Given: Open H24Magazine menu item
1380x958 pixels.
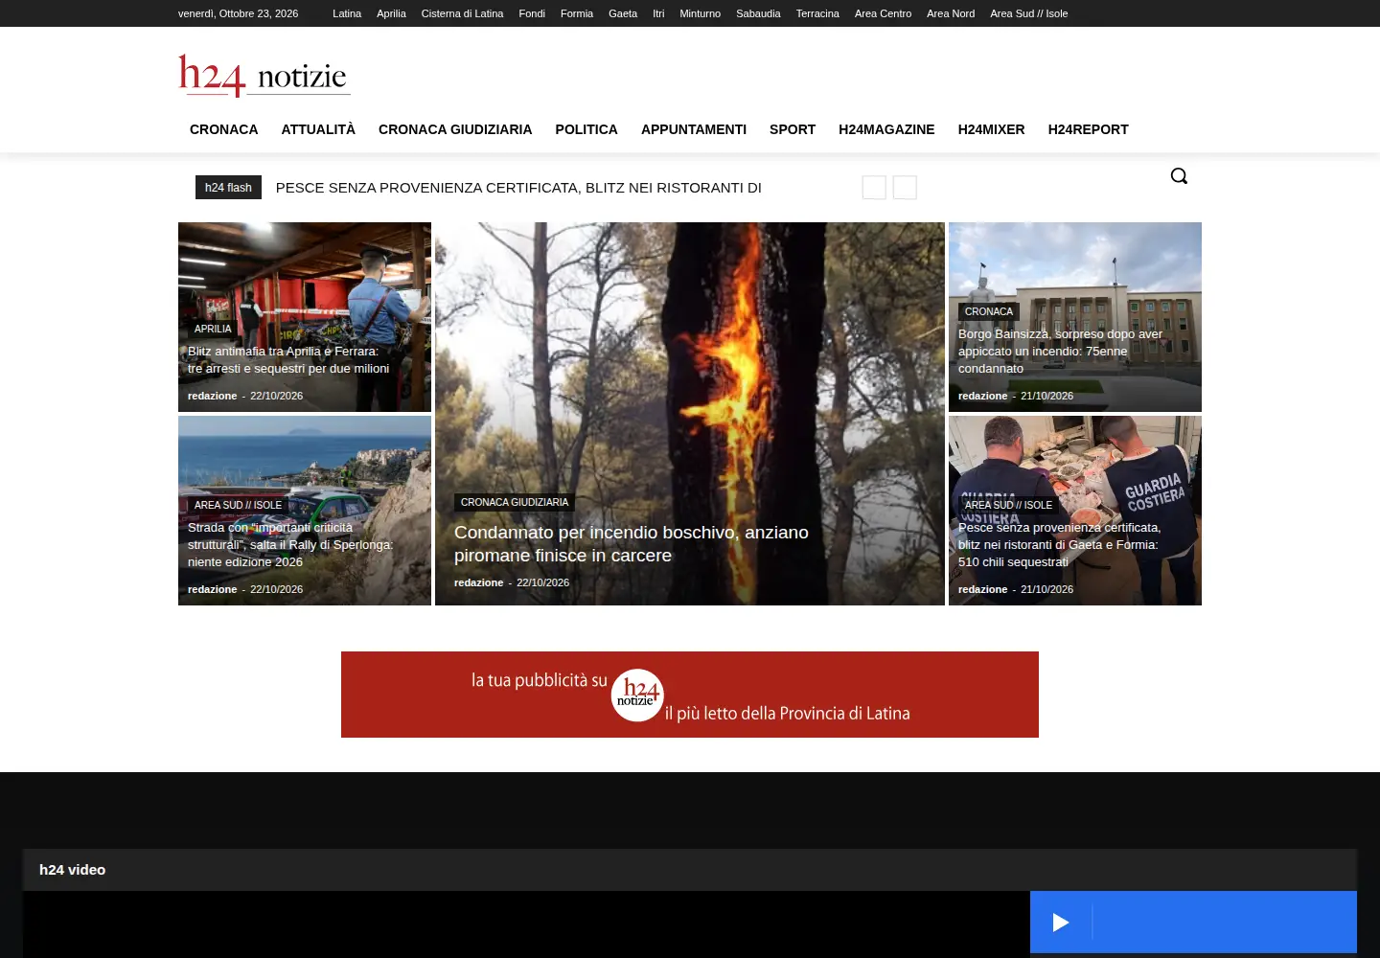Looking at the screenshot, I should click(886, 129).
